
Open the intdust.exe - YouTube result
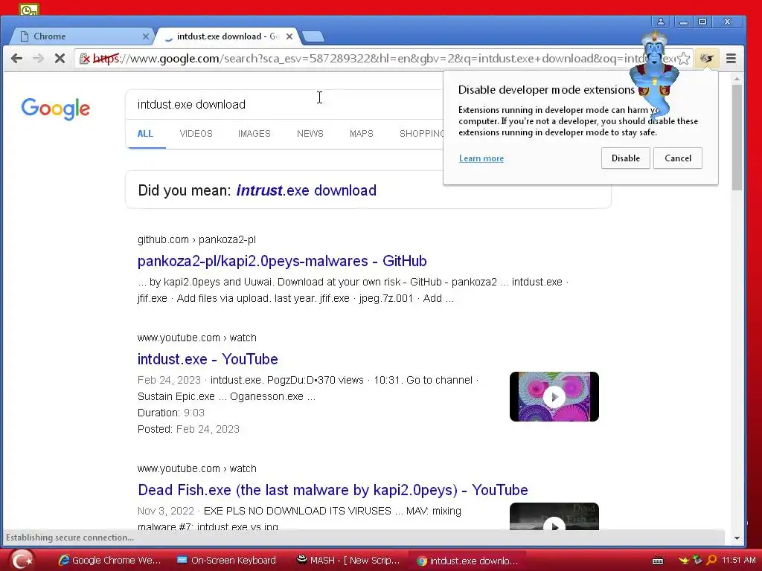click(x=208, y=359)
